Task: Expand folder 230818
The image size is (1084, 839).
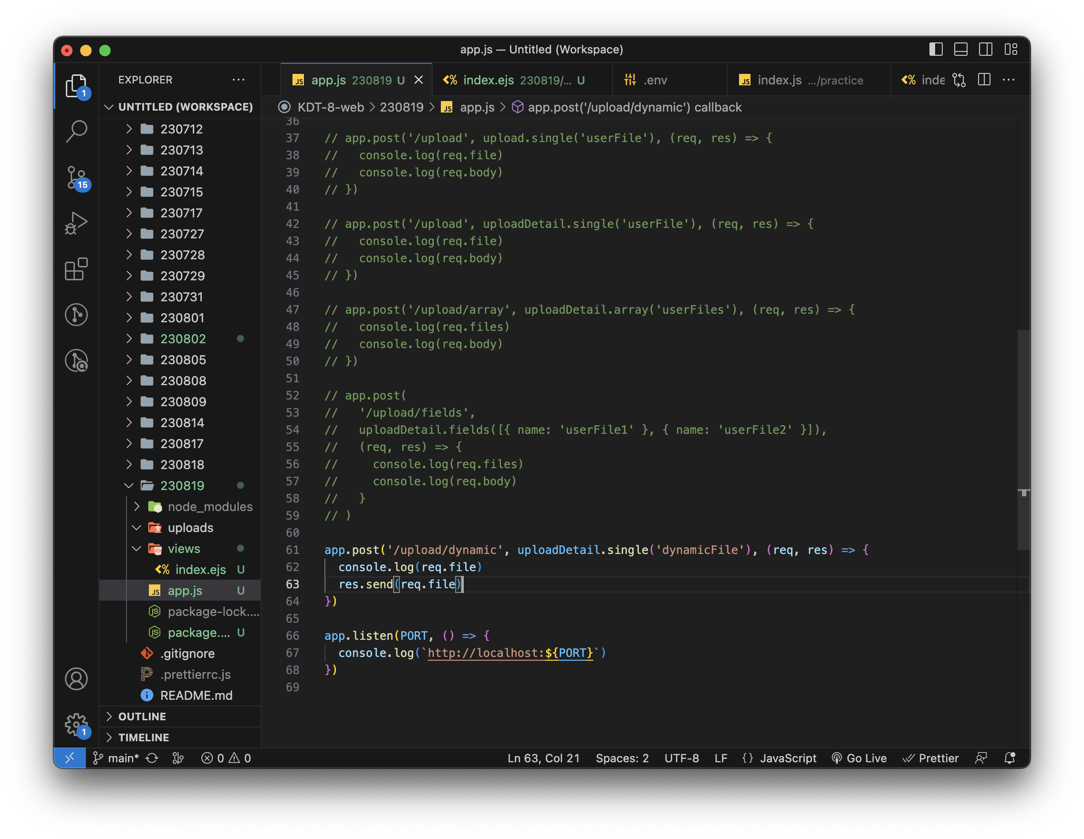Action: click(180, 465)
